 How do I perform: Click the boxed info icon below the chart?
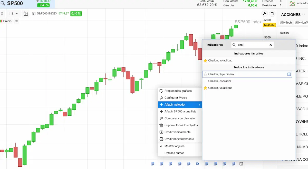[x=241, y=164]
